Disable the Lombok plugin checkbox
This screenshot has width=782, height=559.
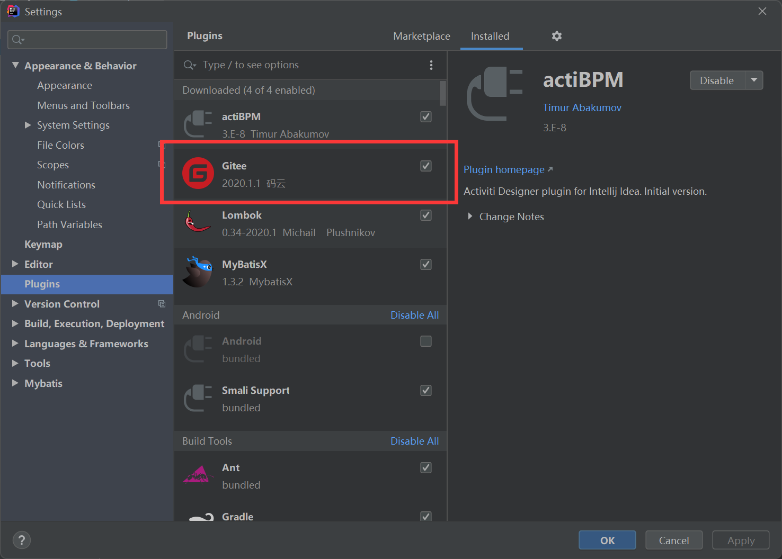426,215
